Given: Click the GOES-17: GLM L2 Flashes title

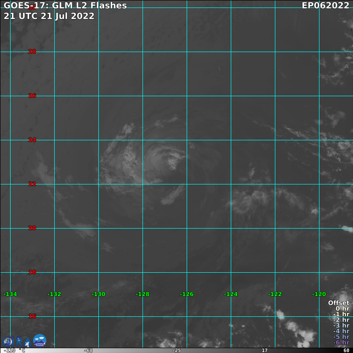Looking at the screenshot, I should [65, 6].
